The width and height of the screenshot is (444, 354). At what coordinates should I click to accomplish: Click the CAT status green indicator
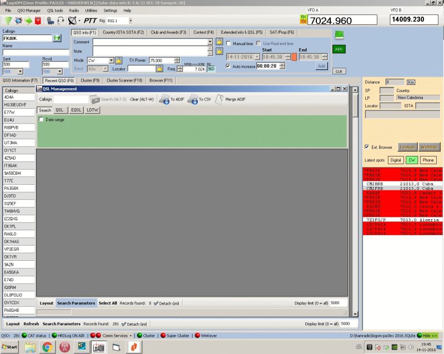click(x=24, y=336)
